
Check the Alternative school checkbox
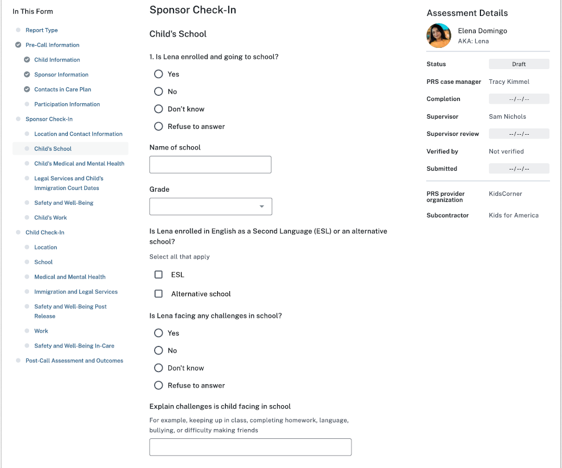[x=159, y=294]
